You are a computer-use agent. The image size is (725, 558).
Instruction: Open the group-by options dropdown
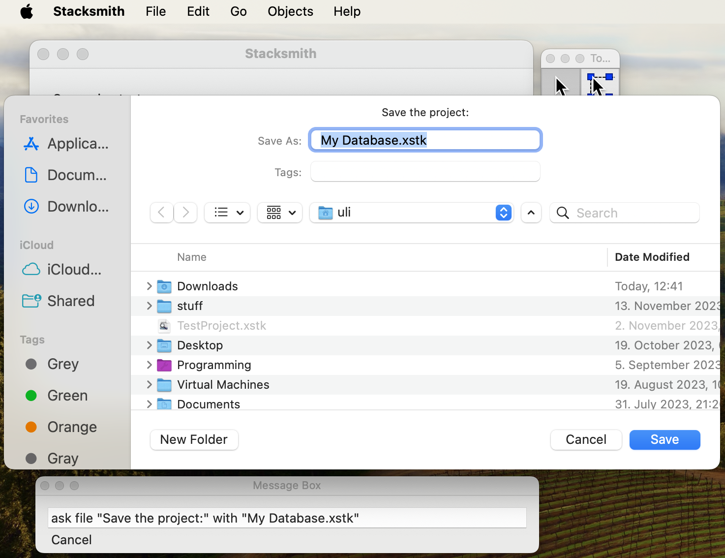pyautogui.click(x=280, y=213)
